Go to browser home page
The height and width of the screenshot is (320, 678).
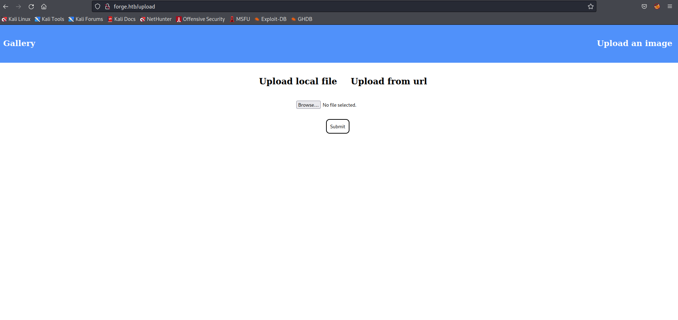pos(44,7)
